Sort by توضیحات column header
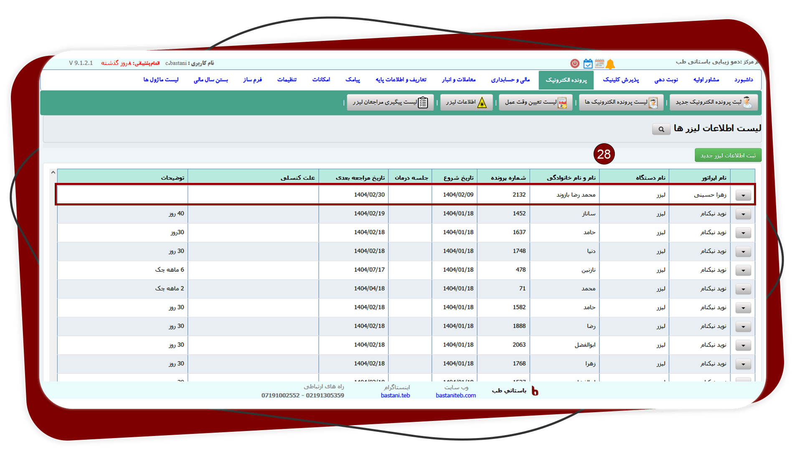This screenshot has height=451, width=802. [122, 178]
